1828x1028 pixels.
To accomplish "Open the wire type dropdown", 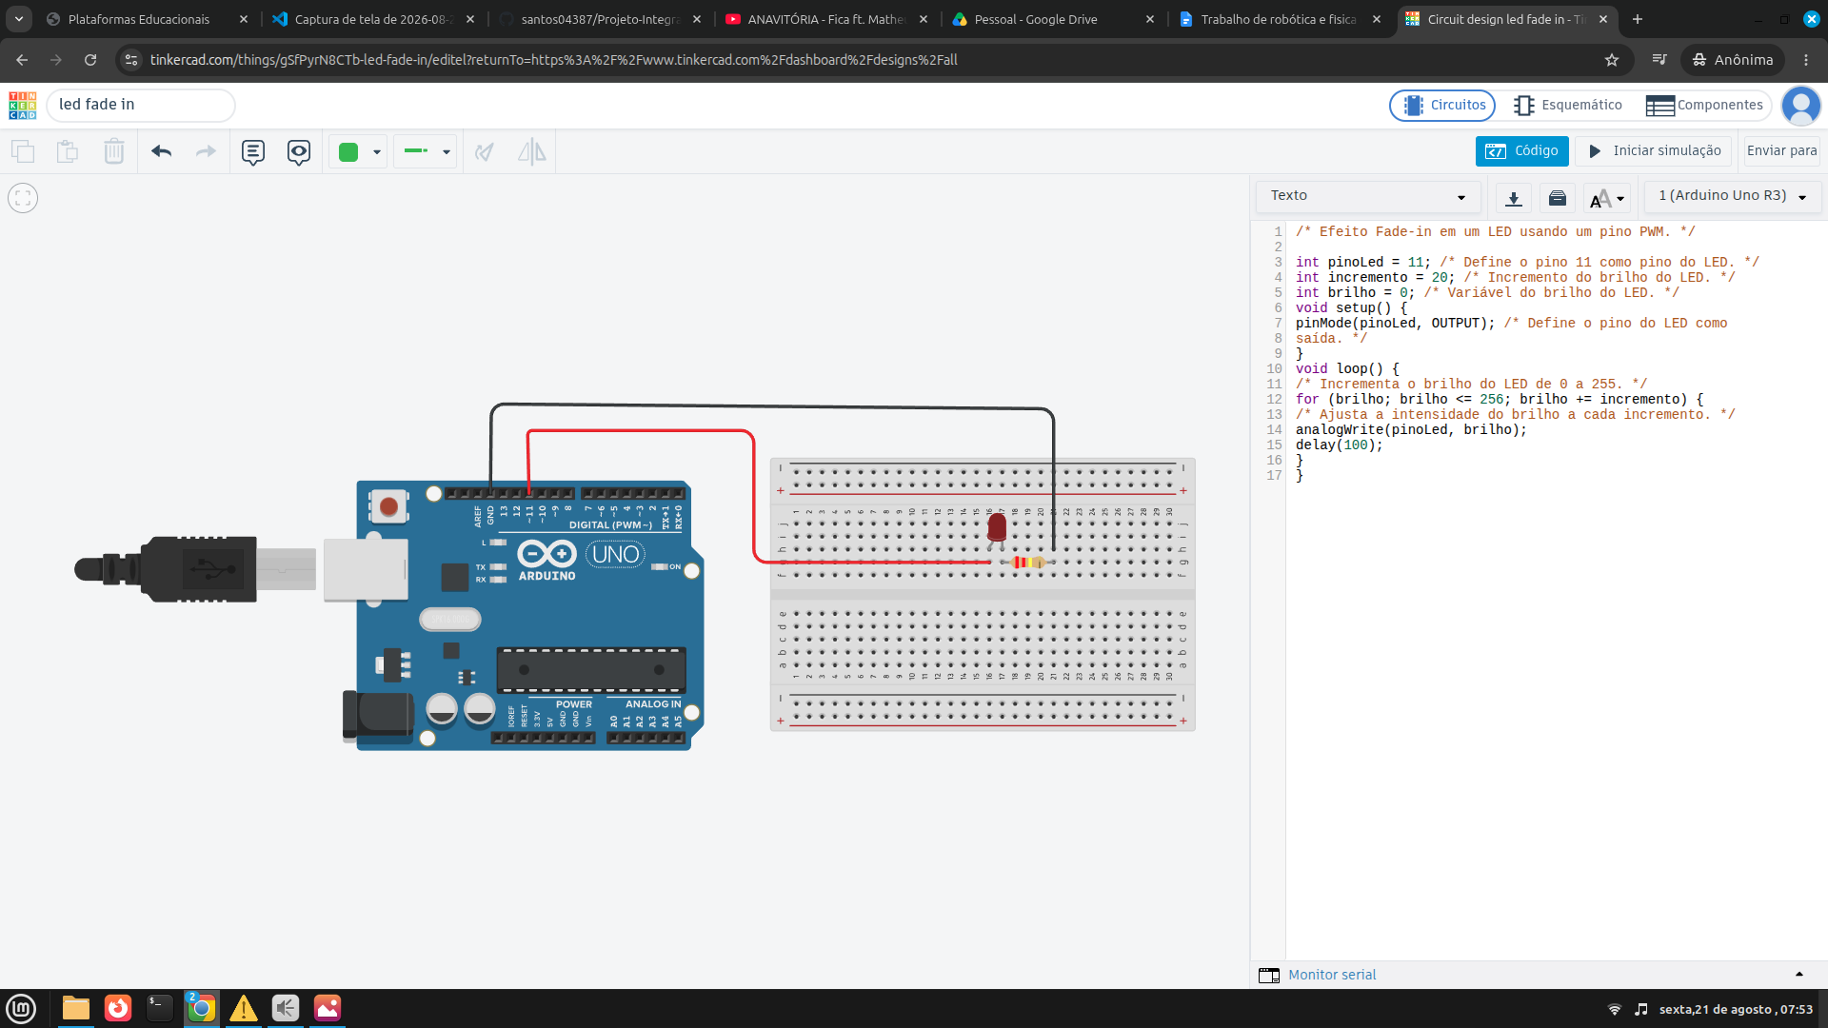I will pyautogui.click(x=427, y=151).
